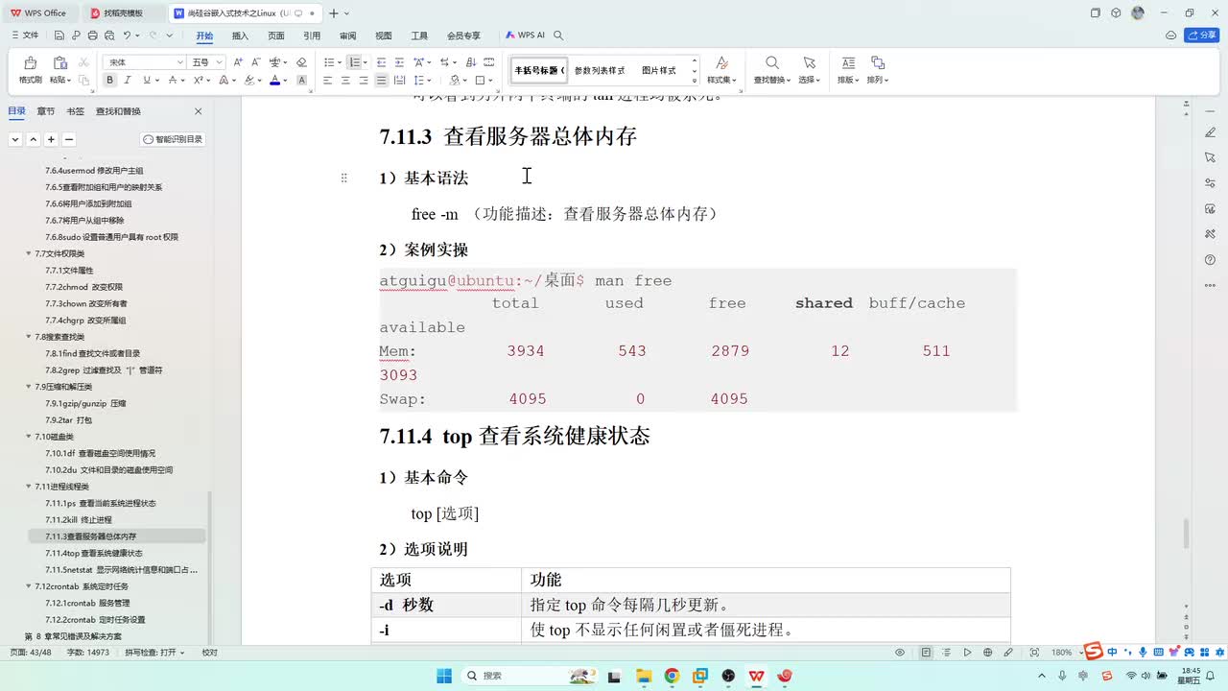Select the 参数列表样式 style
Screen dimensions: 1228x691
click(x=600, y=71)
